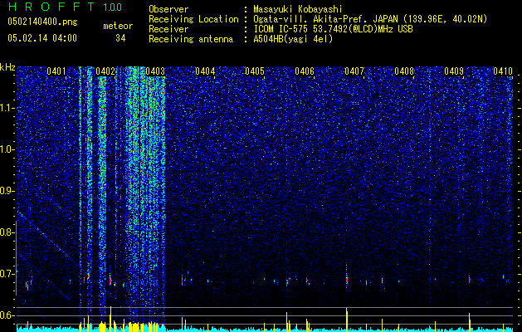Click the date stamp 05.02.14 04:00
Screen dimensions: 522x332
point(42,37)
